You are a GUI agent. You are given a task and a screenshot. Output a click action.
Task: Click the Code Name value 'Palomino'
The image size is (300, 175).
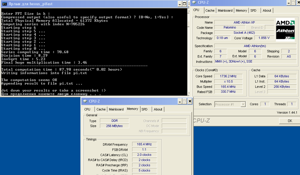click(230, 27)
